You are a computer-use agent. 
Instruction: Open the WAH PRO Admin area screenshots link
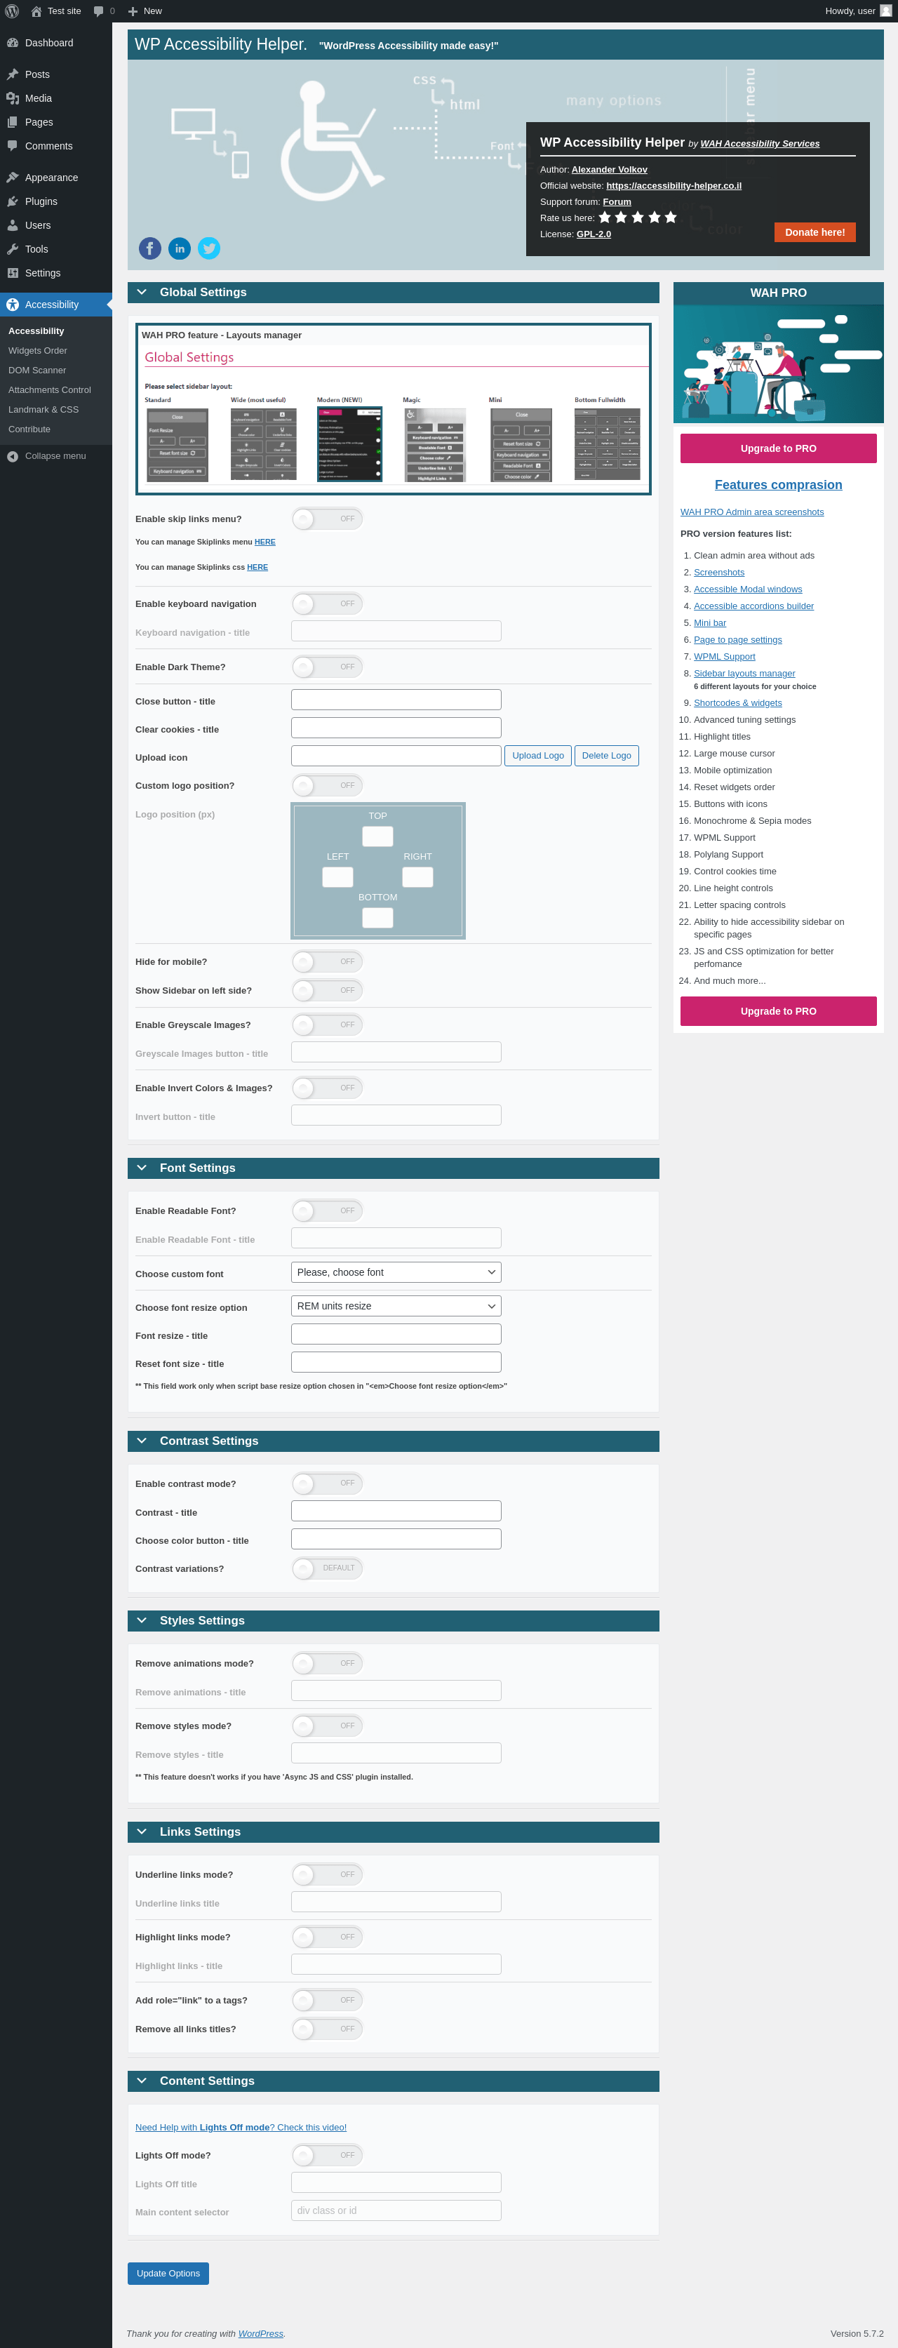tap(752, 512)
